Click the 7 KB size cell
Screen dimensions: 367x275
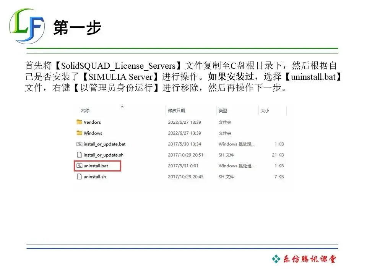[279, 177]
